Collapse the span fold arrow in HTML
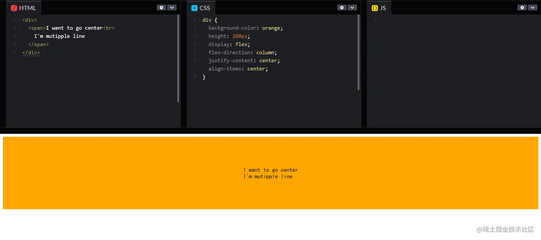Viewport: 541px width, 240px height. 19,28
